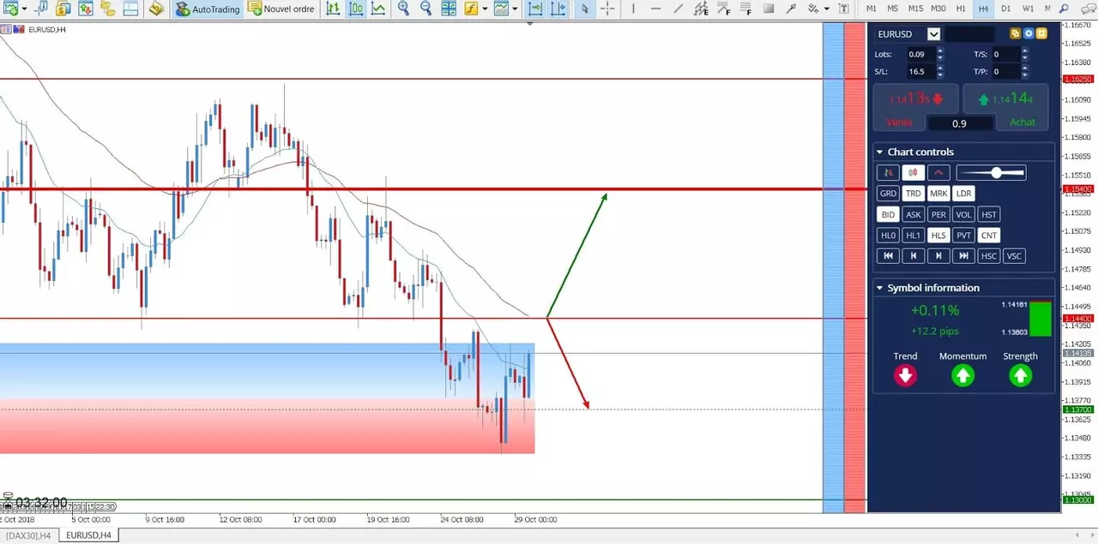Toggle the AutoTrading button
1098x544 pixels.
click(x=207, y=9)
